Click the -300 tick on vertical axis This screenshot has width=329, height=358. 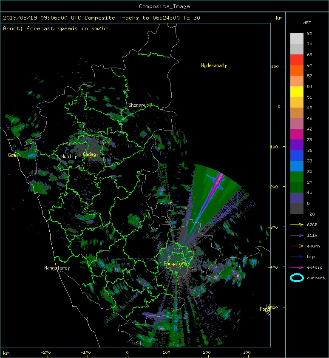[273, 227]
